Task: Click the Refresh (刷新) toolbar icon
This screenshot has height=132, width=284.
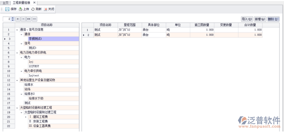Action: pos(33,9)
